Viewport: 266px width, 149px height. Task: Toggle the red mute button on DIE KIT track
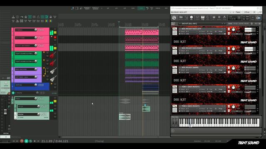pos(55,37)
